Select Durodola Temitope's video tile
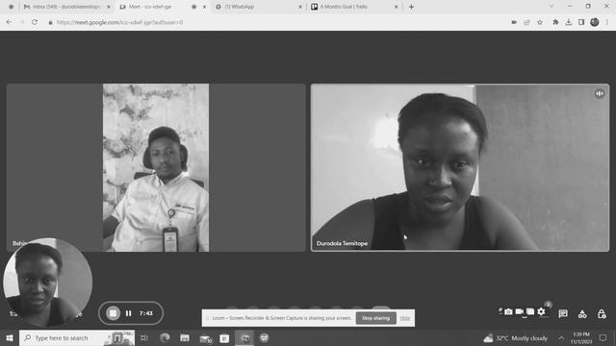 [460, 167]
